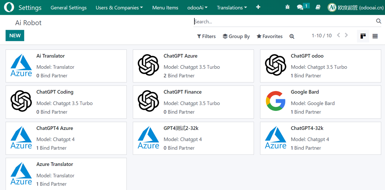The height and width of the screenshot is (190, 385).
Task: Open the Favorites dropdown
Action: 269,36
